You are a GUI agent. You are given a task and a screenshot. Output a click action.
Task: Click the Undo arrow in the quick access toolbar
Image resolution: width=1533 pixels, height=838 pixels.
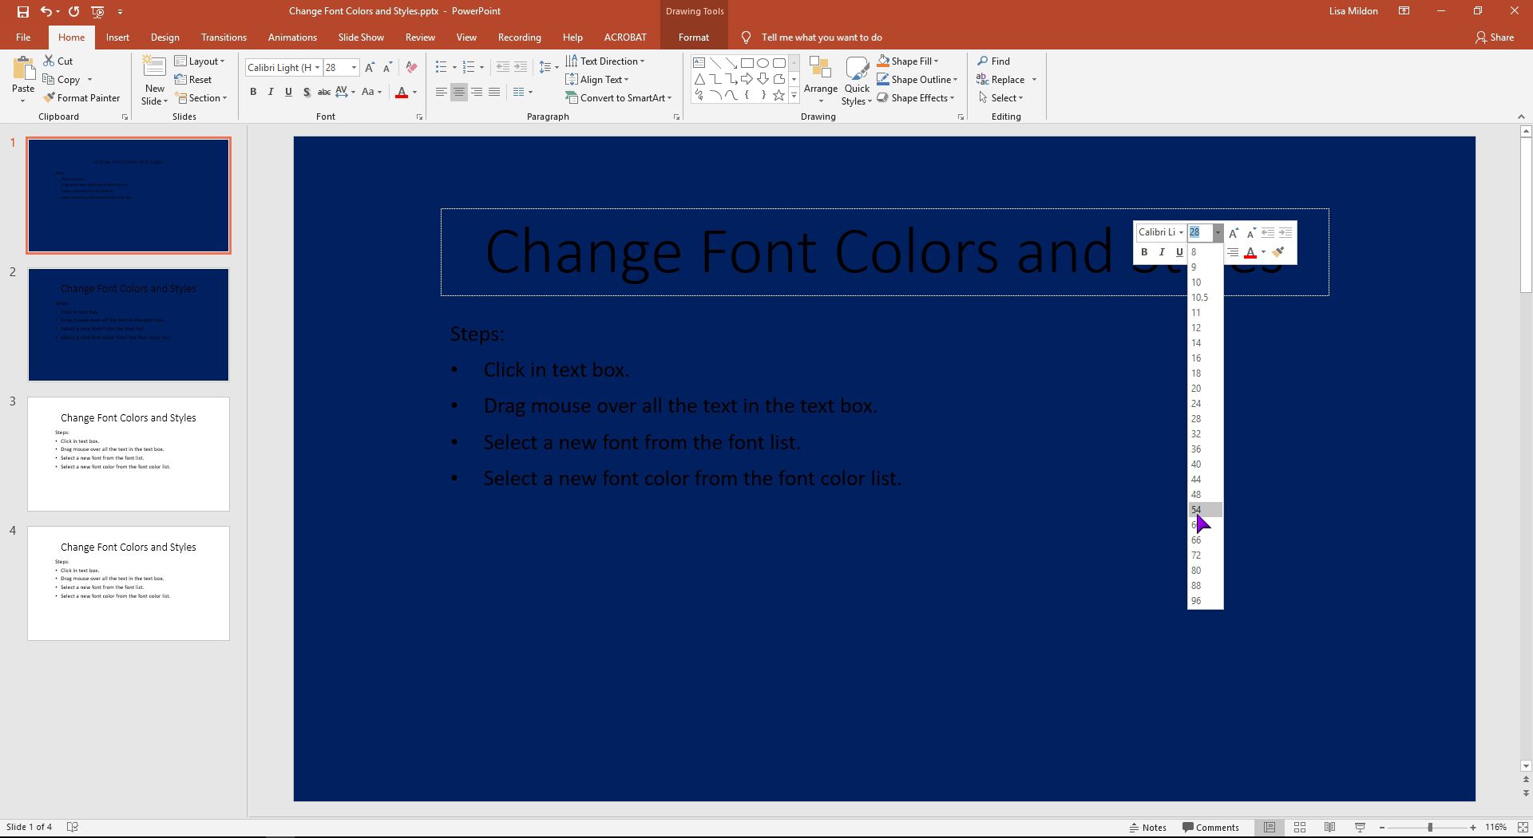coord(46,11)
